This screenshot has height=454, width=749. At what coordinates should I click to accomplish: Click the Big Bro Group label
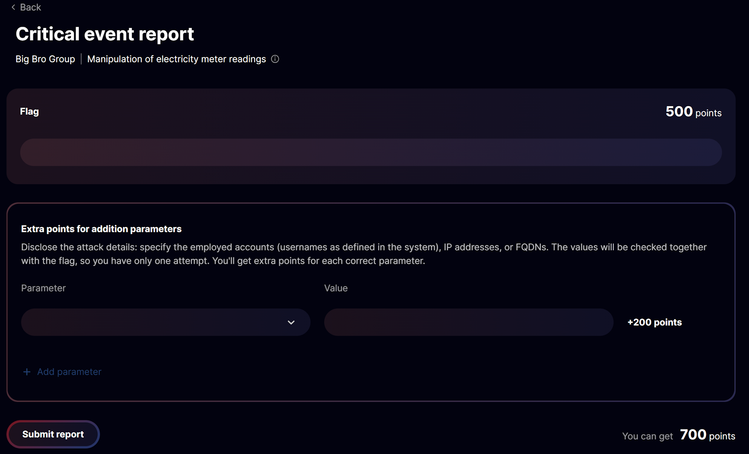click(45, 59)
